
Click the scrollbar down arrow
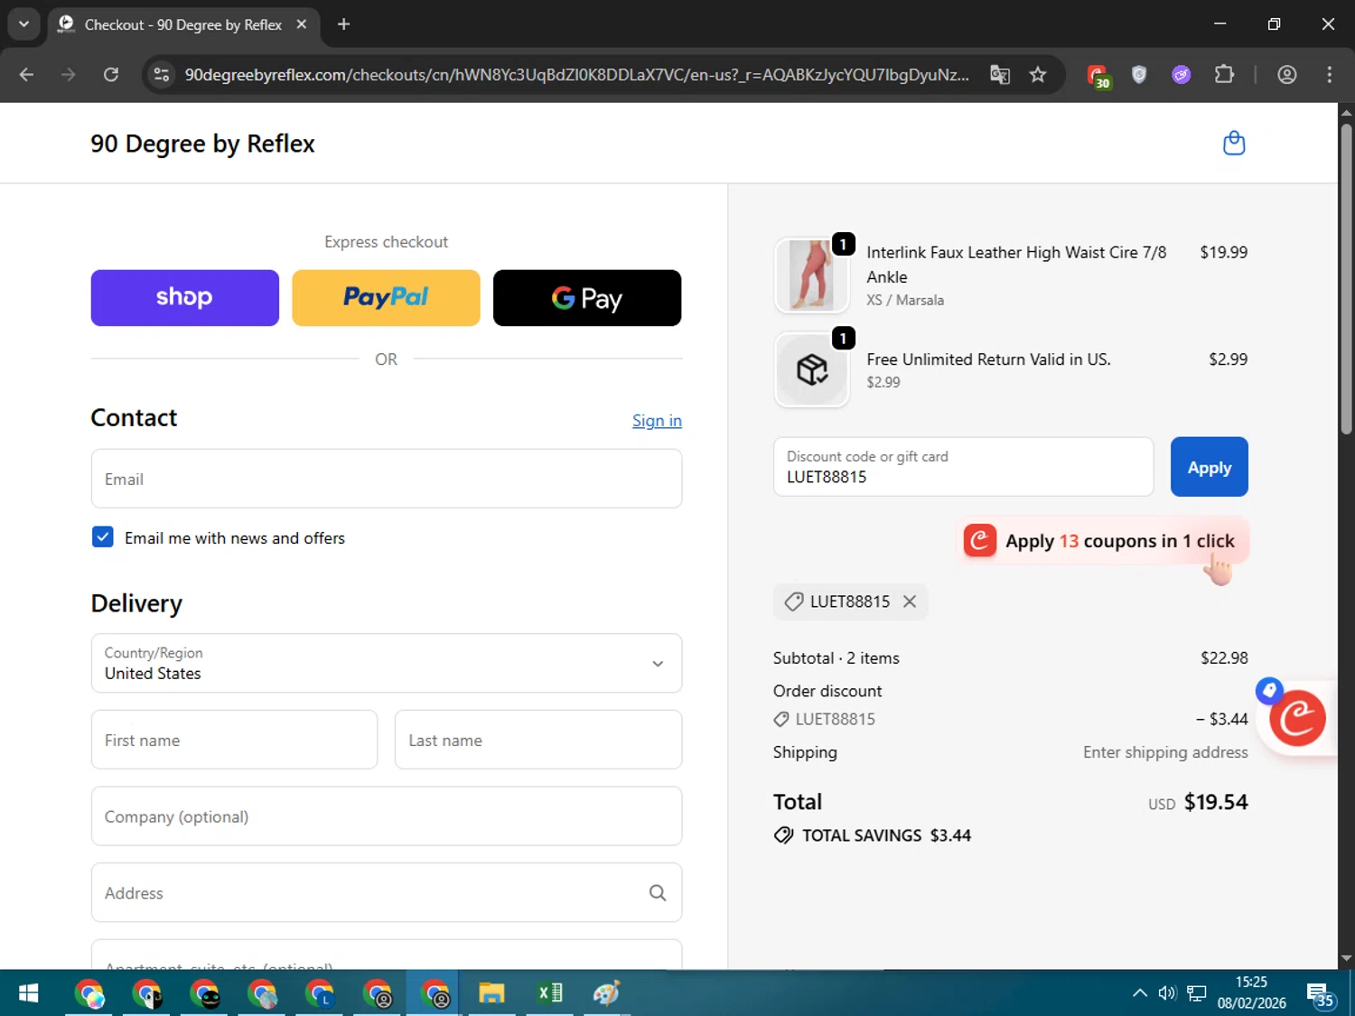click(1346, 958)
